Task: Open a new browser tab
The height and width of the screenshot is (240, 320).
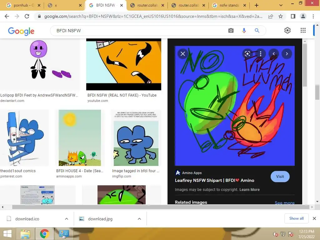Action: [257, 6]
